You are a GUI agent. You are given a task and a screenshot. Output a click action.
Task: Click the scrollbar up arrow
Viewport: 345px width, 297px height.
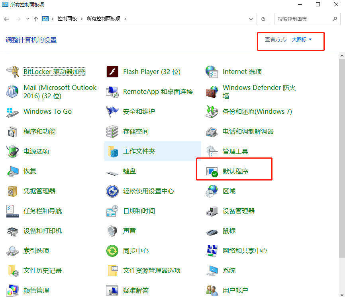[342, 56]
